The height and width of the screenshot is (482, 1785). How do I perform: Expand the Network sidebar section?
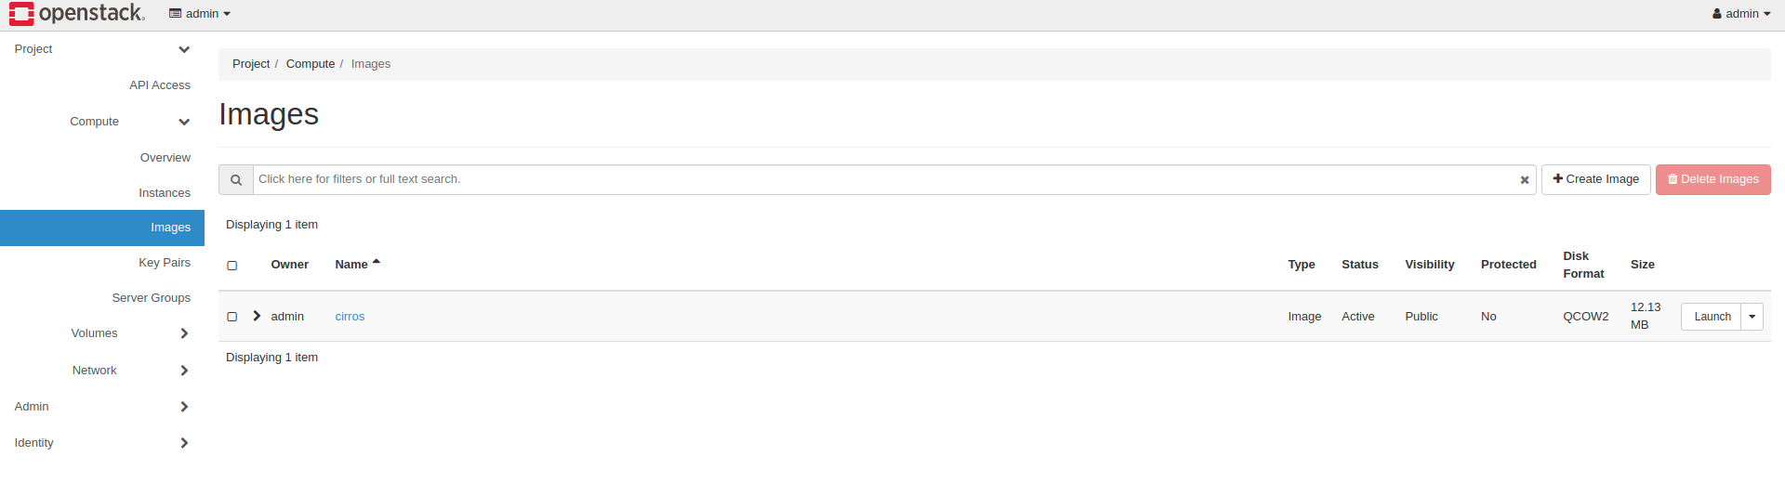(x=184, y=371)
